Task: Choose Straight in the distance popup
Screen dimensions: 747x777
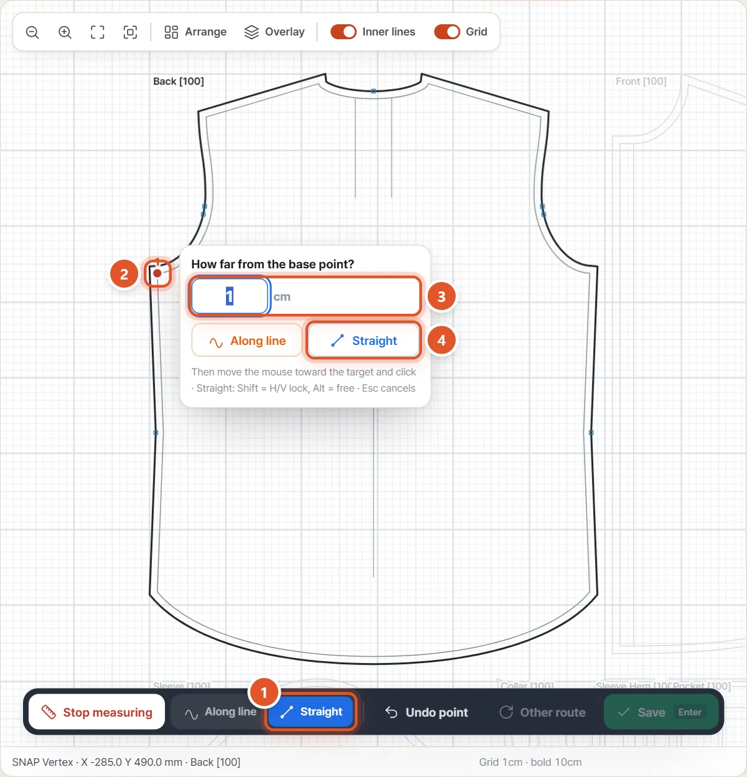Action: pyautogui.click(x=364, y=341)
